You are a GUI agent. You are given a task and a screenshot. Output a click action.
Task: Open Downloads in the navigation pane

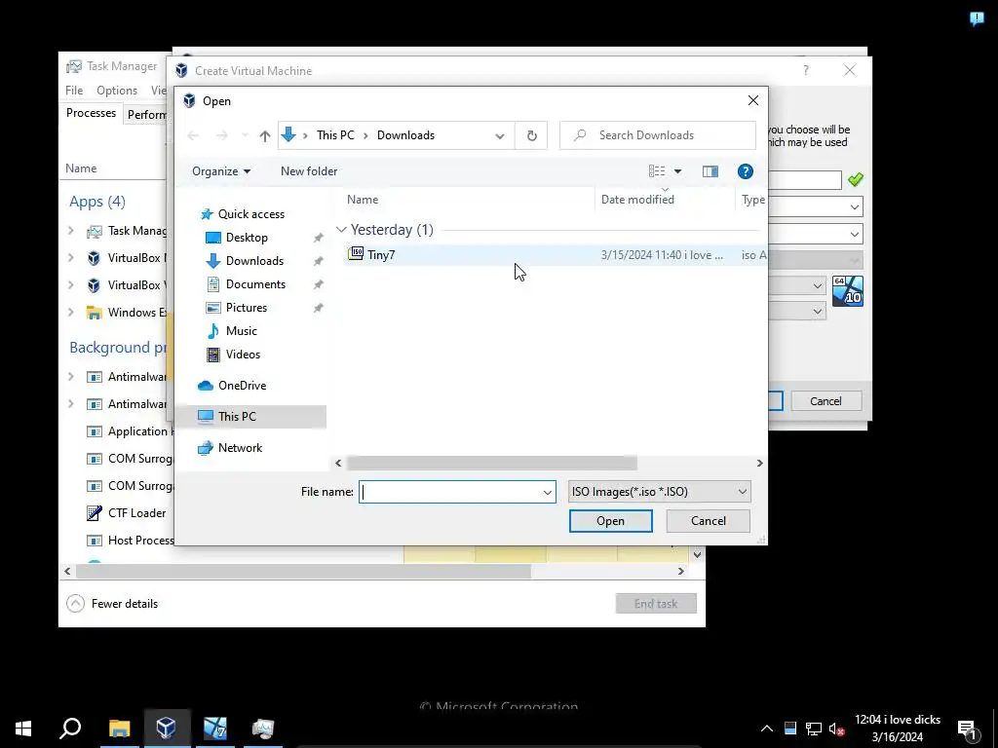pos(254,261)
